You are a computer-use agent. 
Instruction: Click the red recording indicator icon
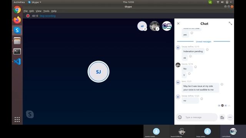[28, 16]
